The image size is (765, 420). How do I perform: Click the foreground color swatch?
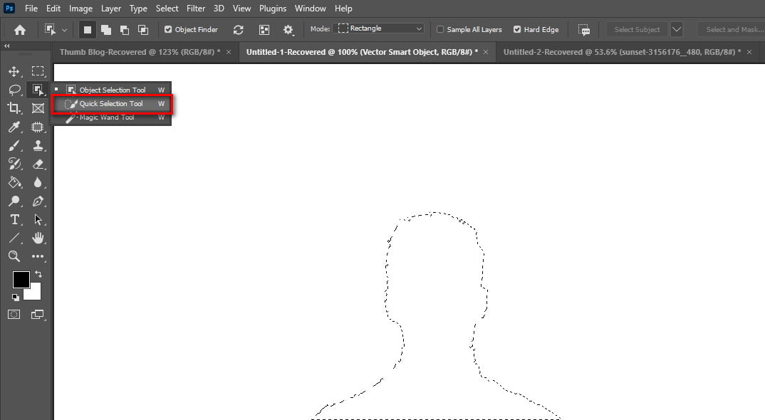(x=21, y=279)
